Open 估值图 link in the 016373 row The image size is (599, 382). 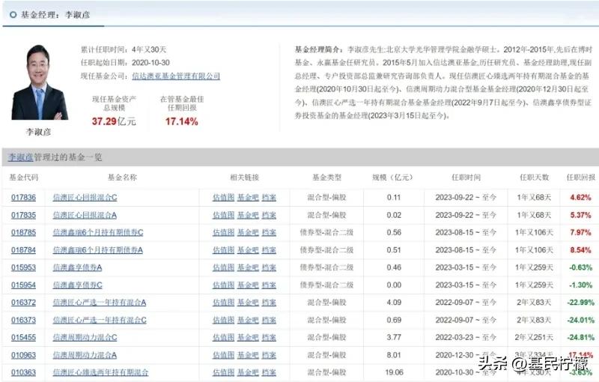223,320
